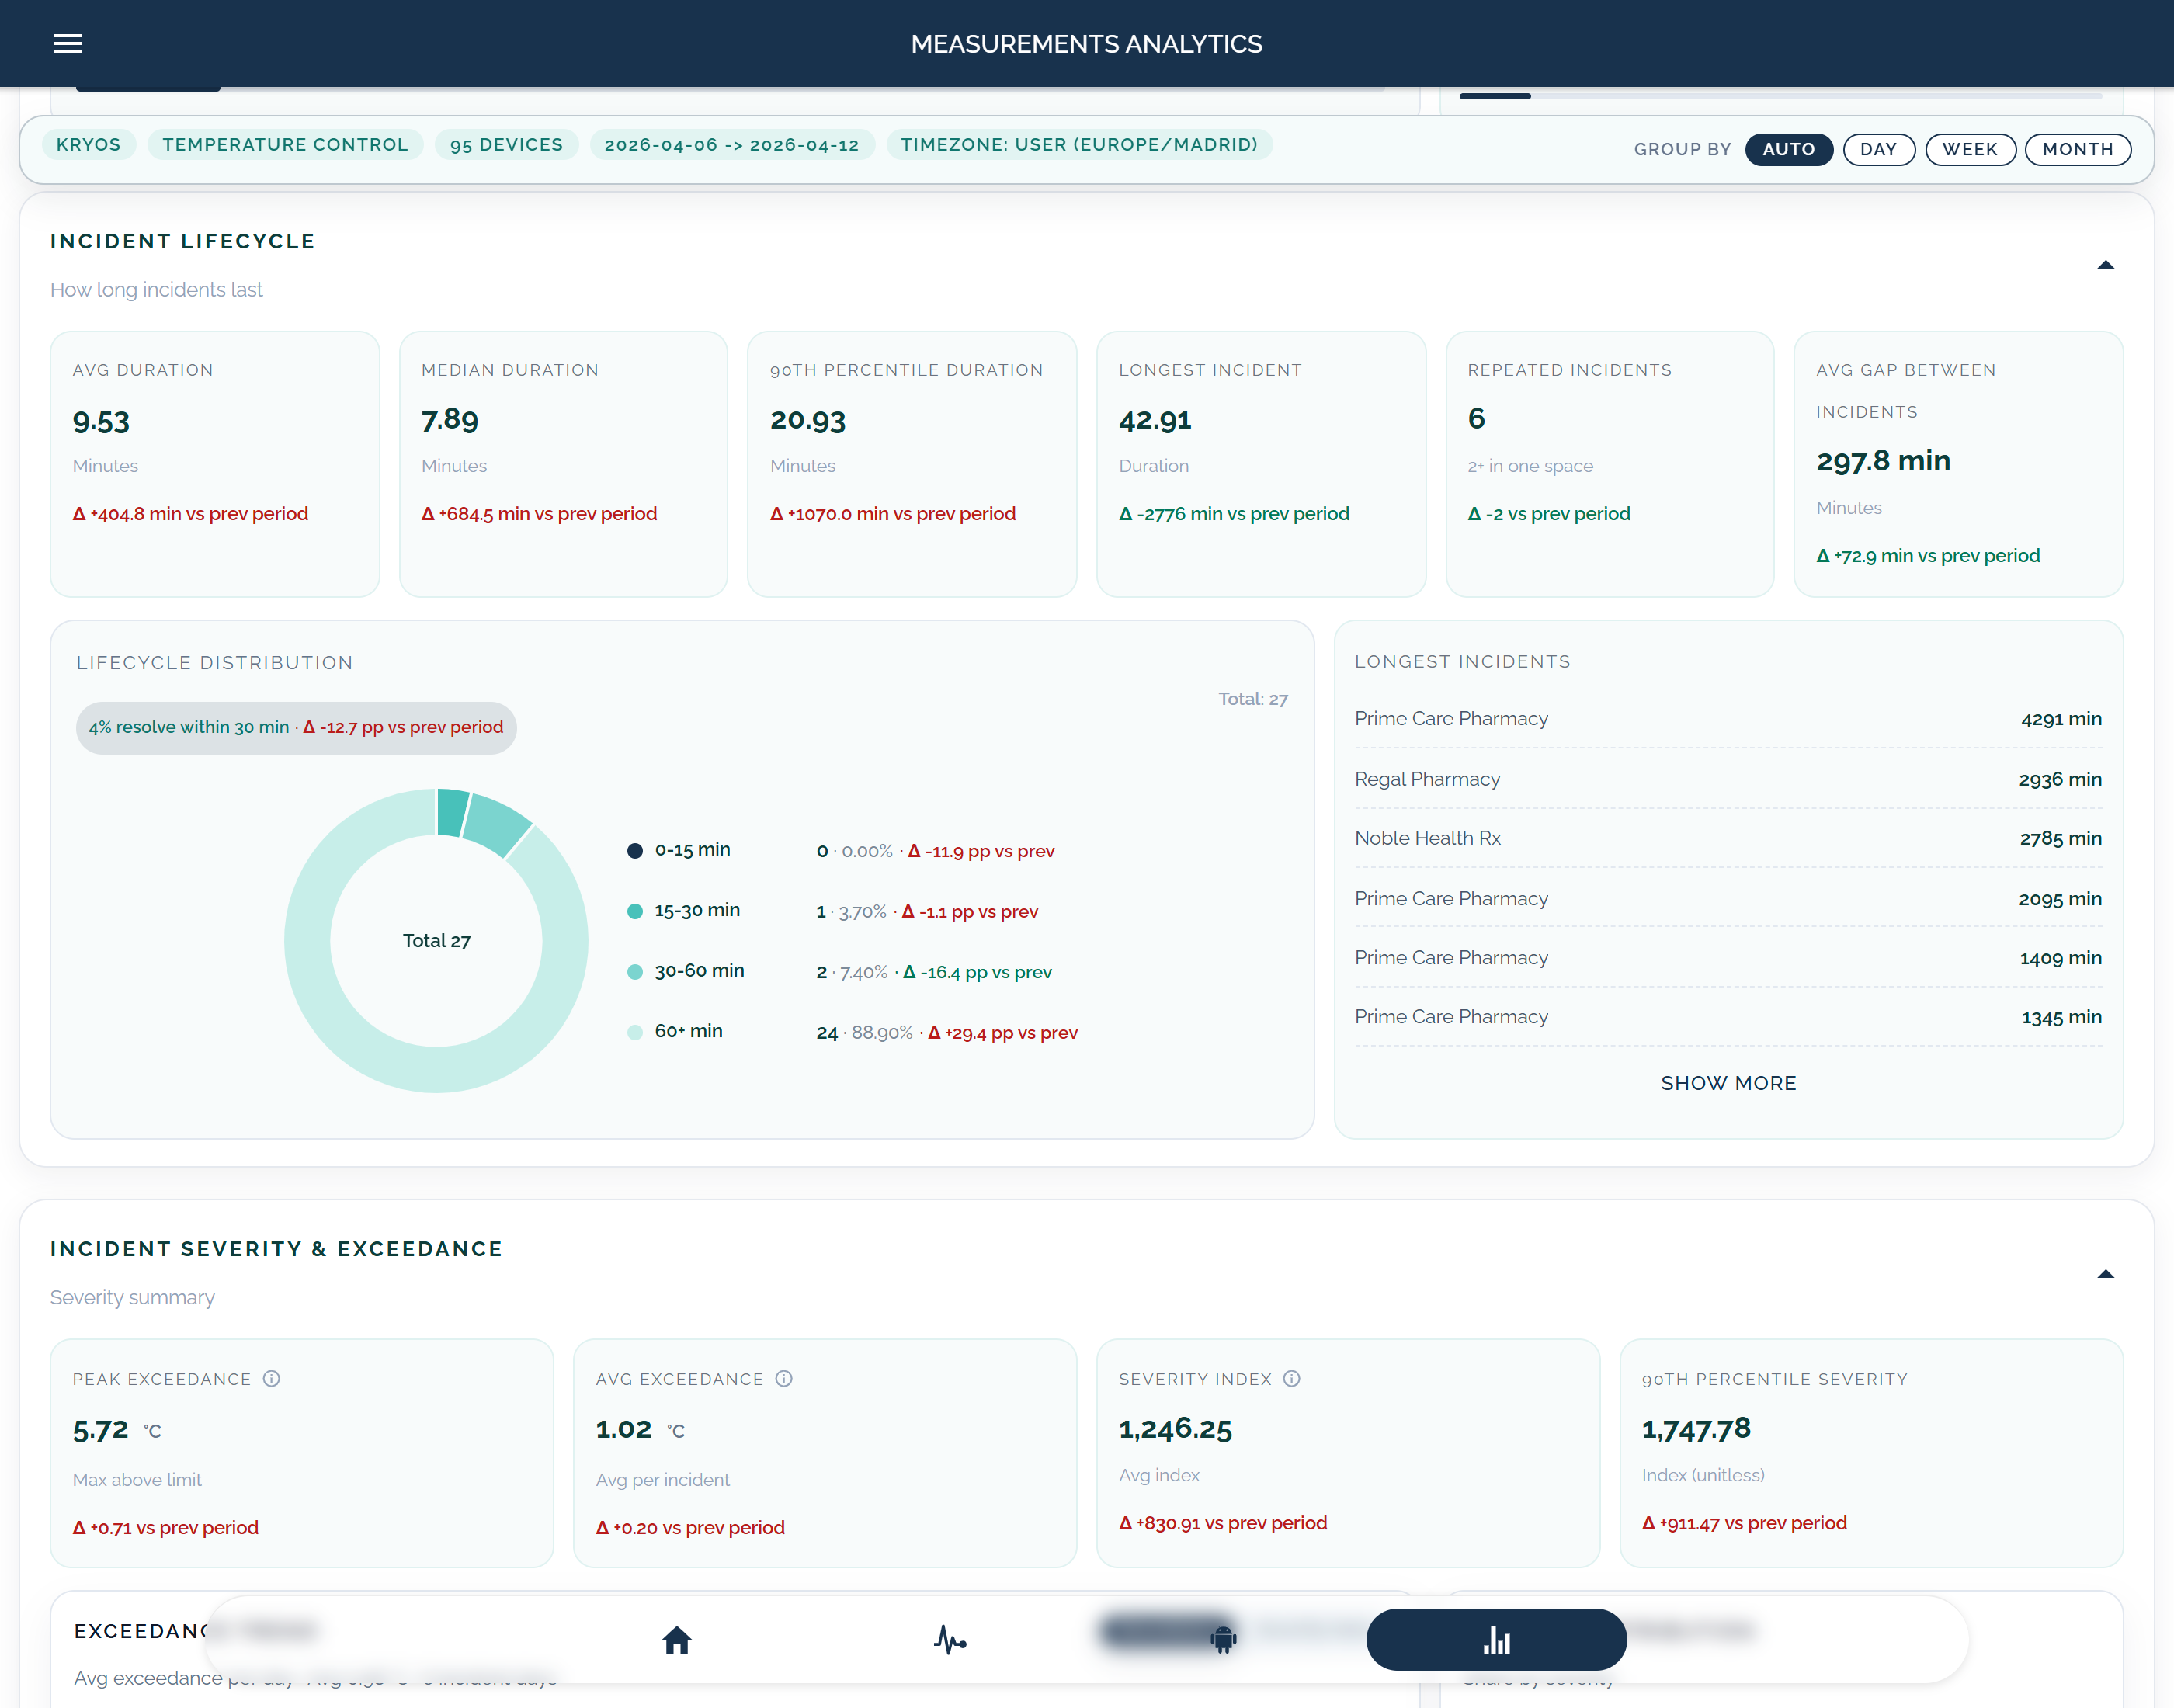Enable the AUTO group by option
This screenshot has height=1708, width=2174.
[1789, 149]
